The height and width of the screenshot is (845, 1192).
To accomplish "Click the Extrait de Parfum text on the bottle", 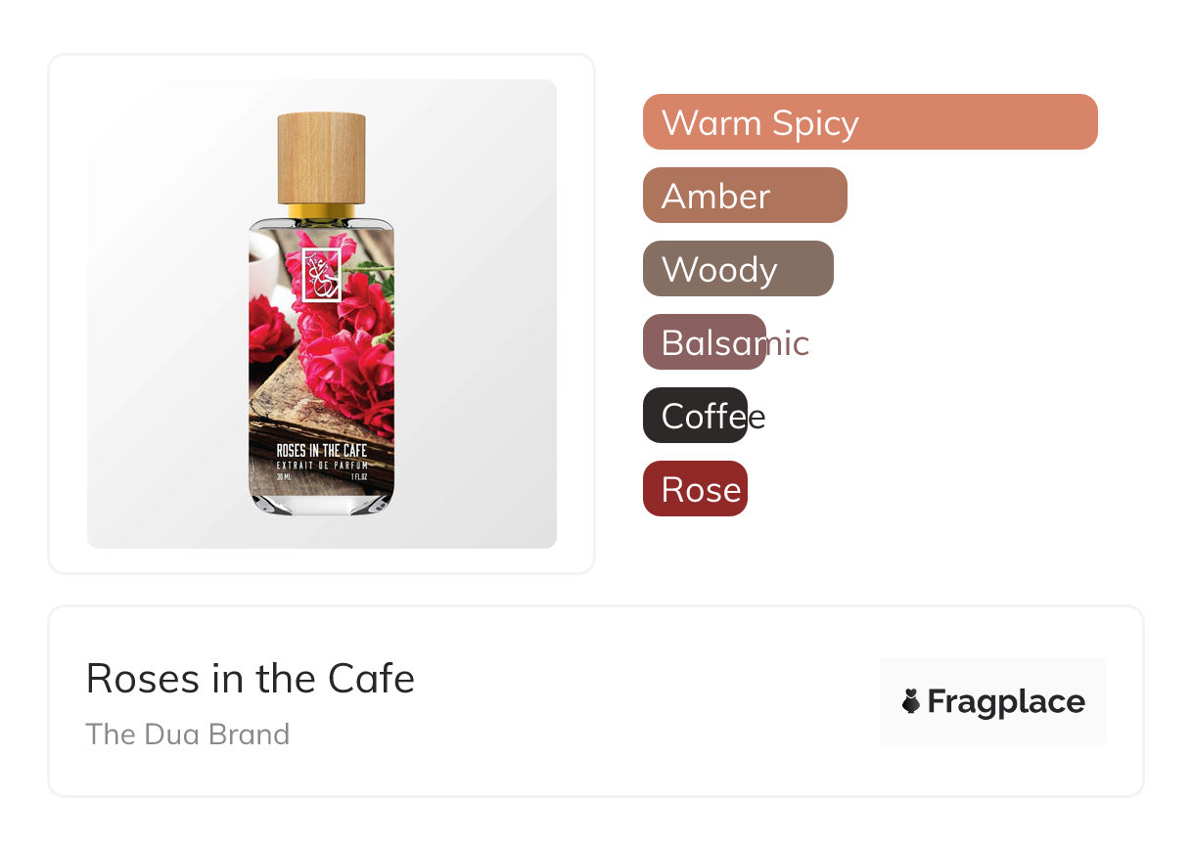I will click(322, 467).
